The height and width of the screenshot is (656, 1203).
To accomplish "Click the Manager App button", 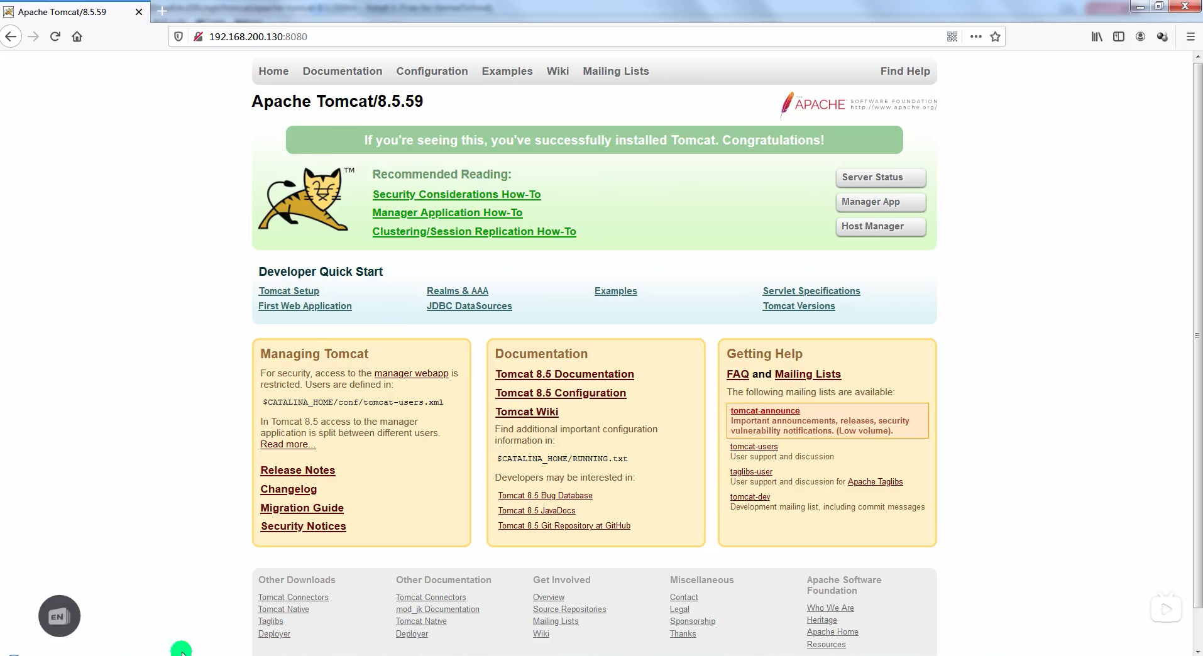I will pos(881,202).
